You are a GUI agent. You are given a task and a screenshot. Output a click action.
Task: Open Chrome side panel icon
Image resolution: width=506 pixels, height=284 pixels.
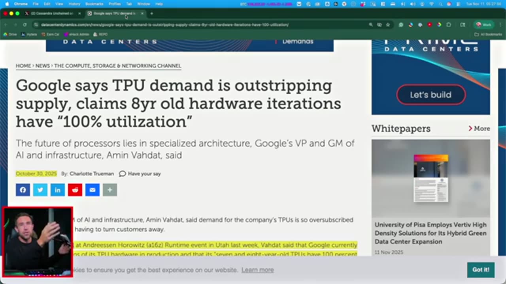click(463, 24)
